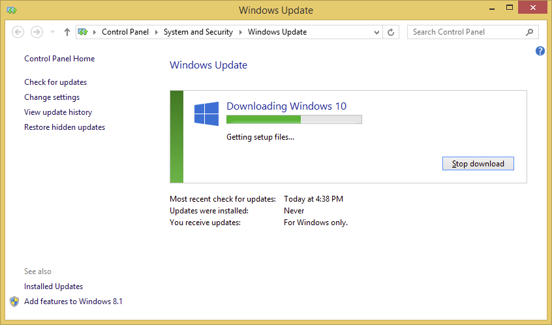Click the Getting setup files status text

260,137
